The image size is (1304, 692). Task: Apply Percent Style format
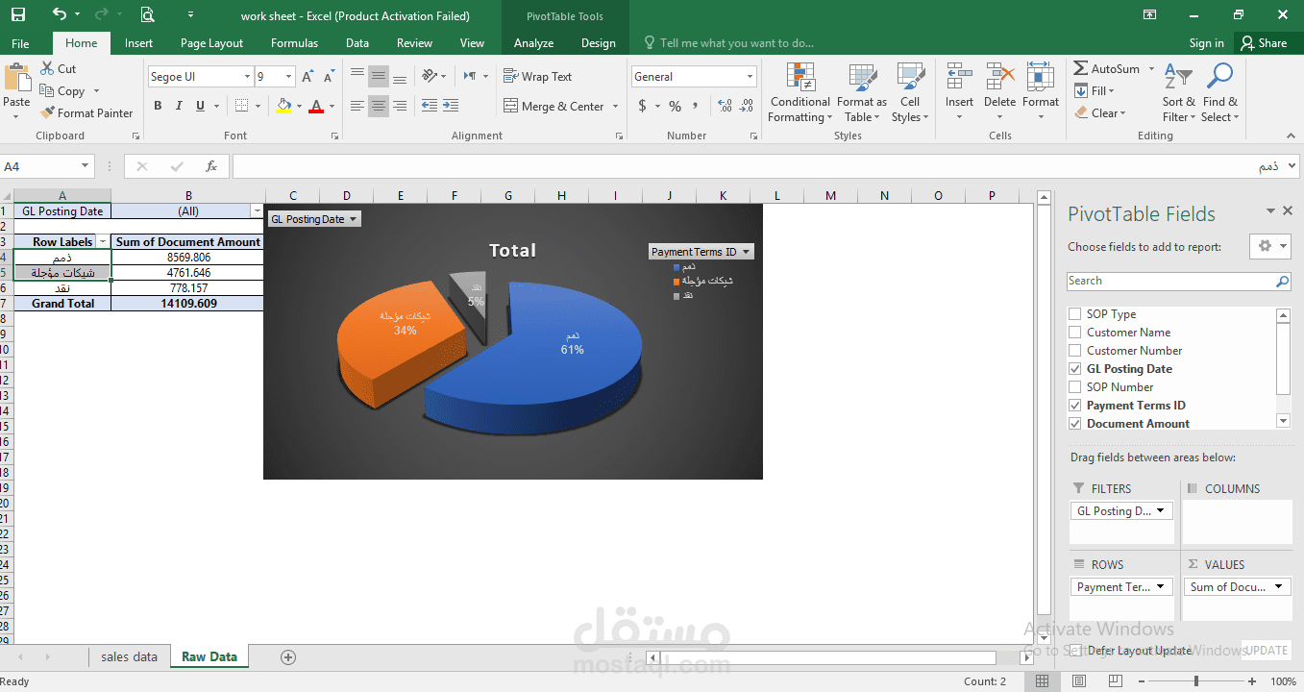[x=675, y=106]
